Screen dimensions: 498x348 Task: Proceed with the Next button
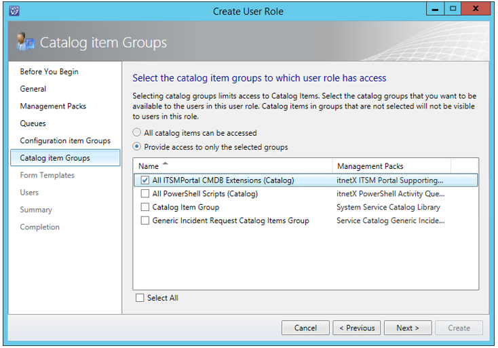408,328
